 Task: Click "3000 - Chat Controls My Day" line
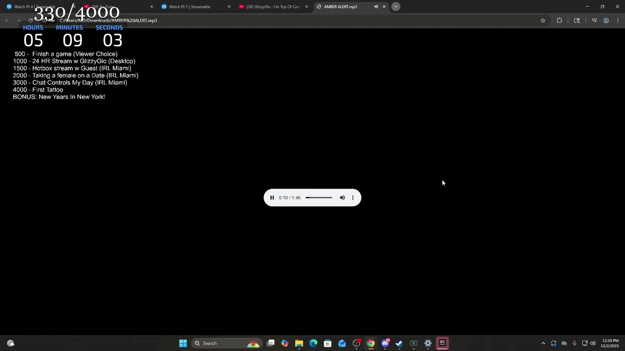pyautogui.click(x=70, y=83)
